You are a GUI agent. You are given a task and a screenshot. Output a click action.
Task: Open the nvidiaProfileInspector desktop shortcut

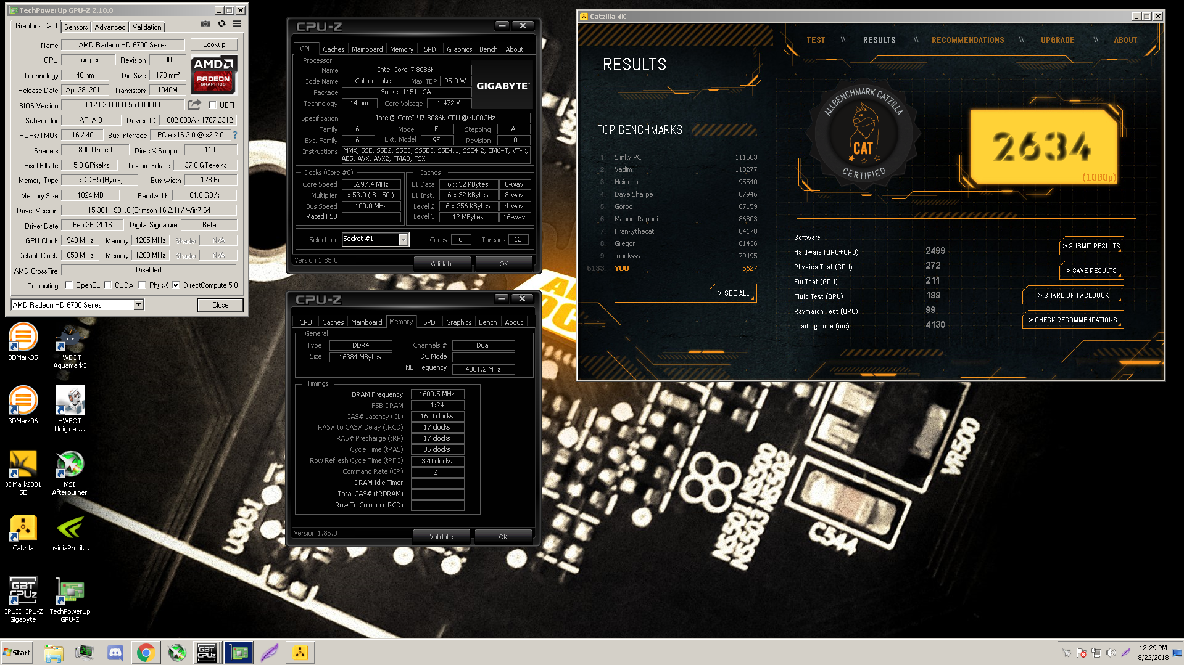pos(70,532)
